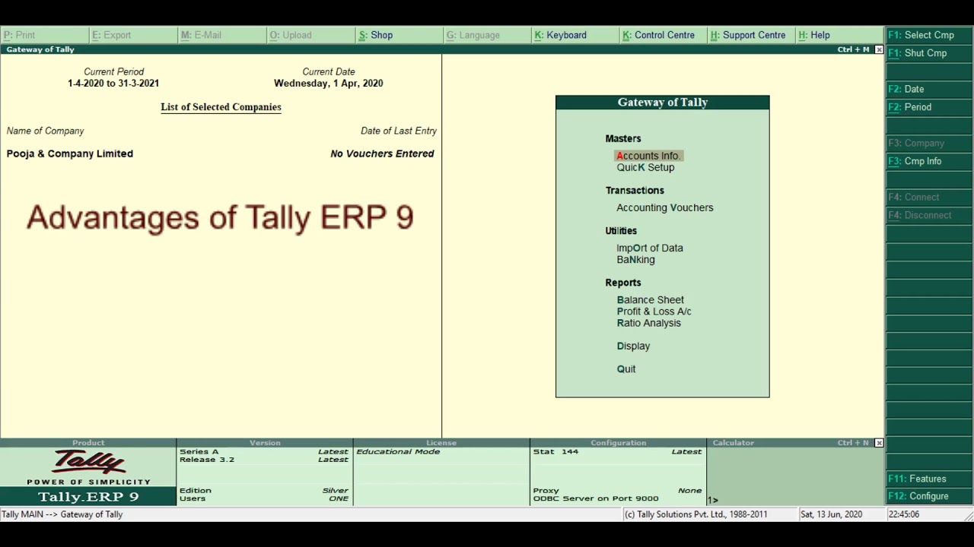Choose Quit in Gateway of Tally

[x=625, y=369]
